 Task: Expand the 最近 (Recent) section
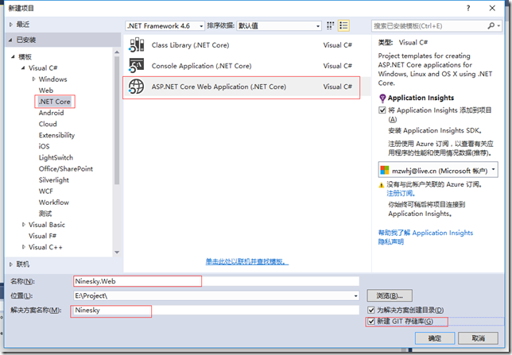11,25
